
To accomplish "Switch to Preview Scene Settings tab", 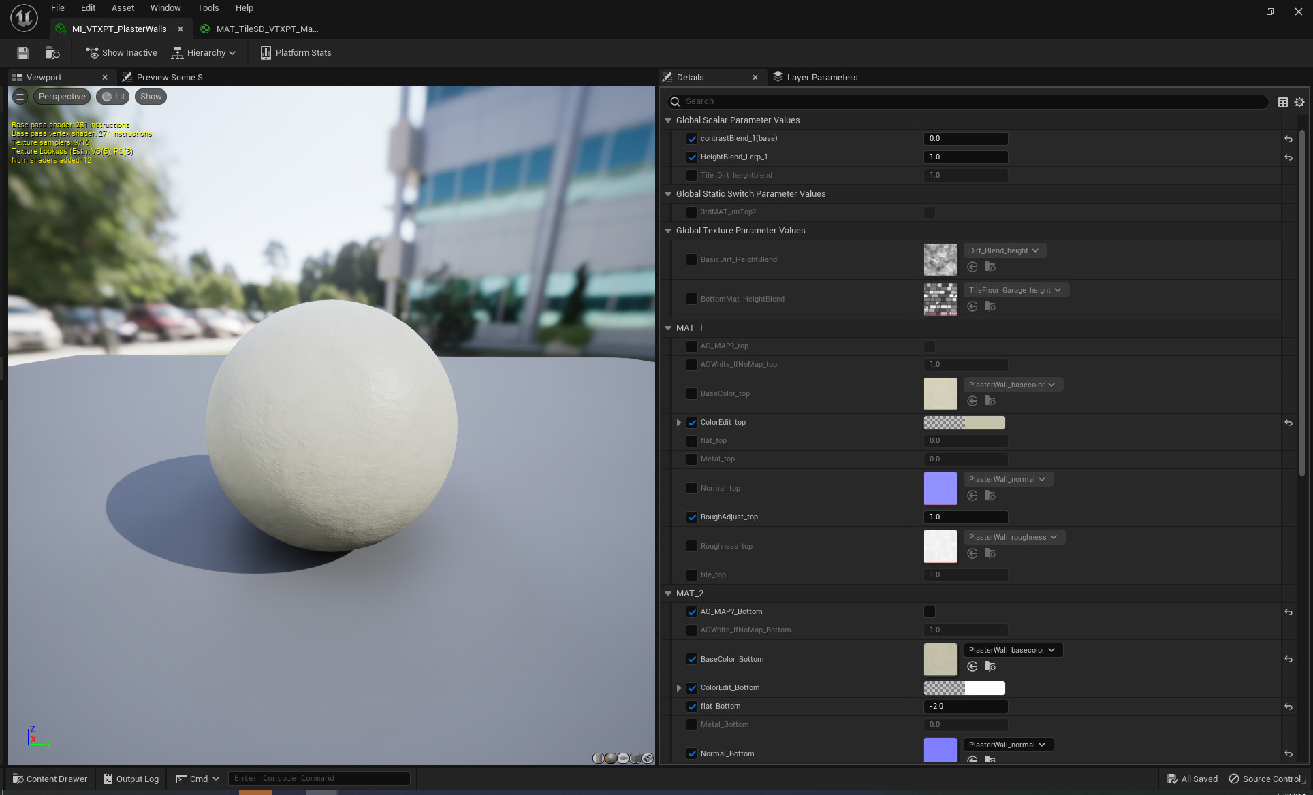I will click(166, 78).
